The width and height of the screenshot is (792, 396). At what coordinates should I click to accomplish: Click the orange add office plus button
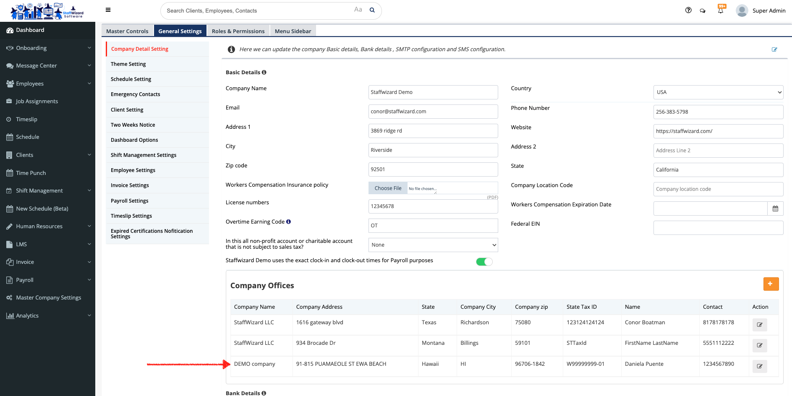771,284
